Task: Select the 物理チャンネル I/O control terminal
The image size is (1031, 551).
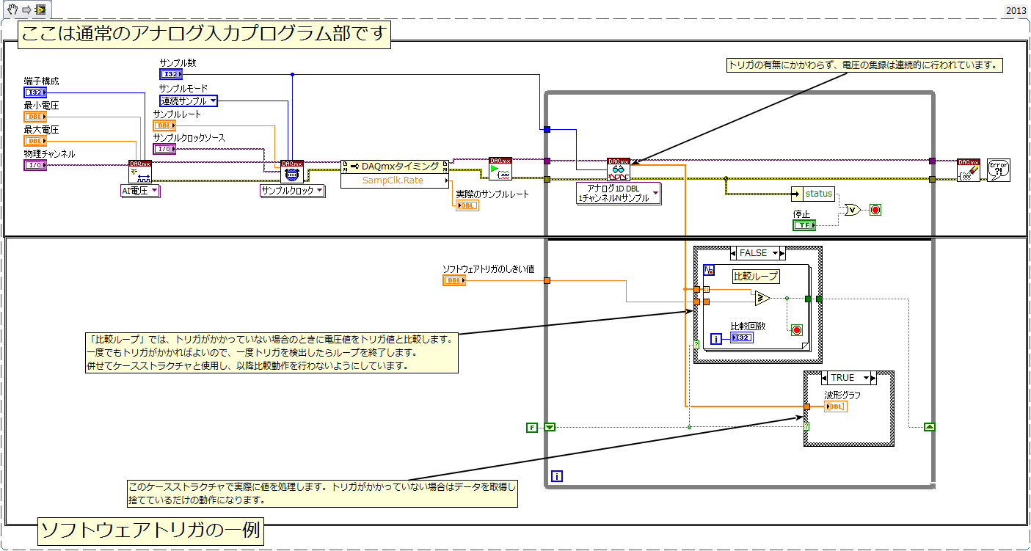Action: click(35, 165)
